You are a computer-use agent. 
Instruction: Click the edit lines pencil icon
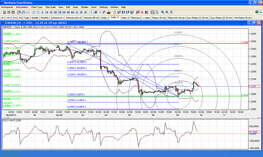138,12
